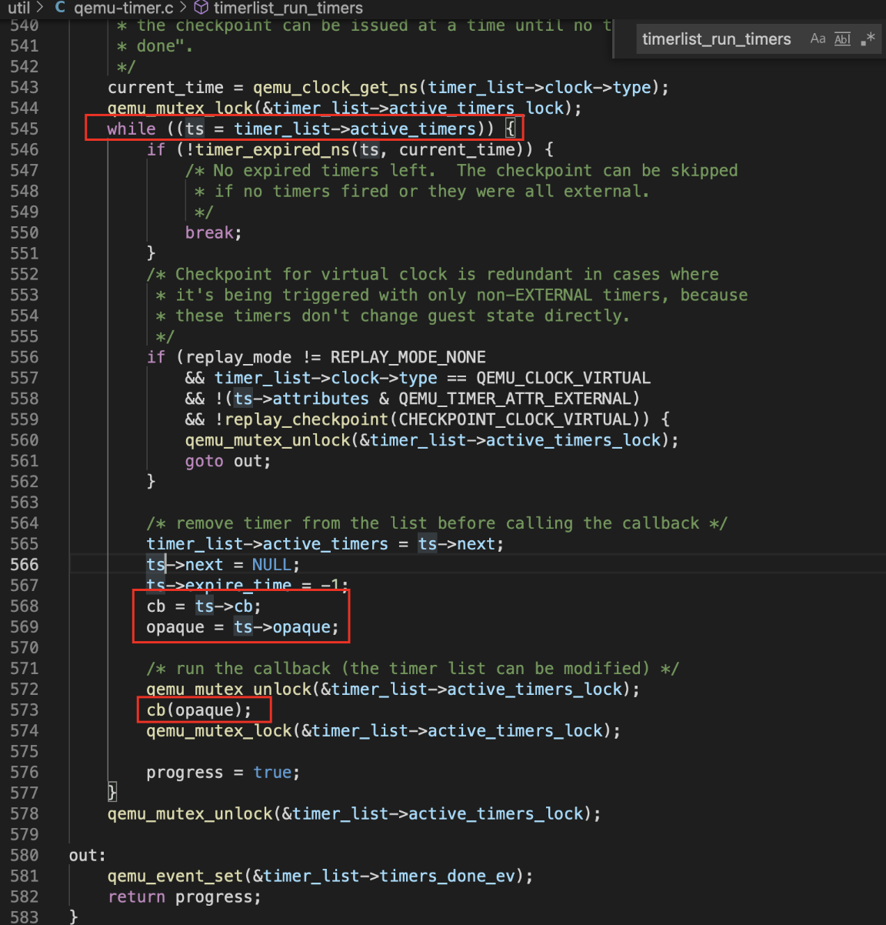The height and width of the screenshot is (925, 886).
Task: Click timers_done_ev on line 581
Action: pos(447,876)
